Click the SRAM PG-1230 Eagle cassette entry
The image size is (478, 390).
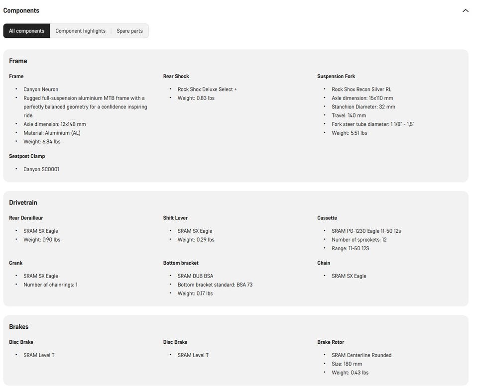[x=366, y=231]
